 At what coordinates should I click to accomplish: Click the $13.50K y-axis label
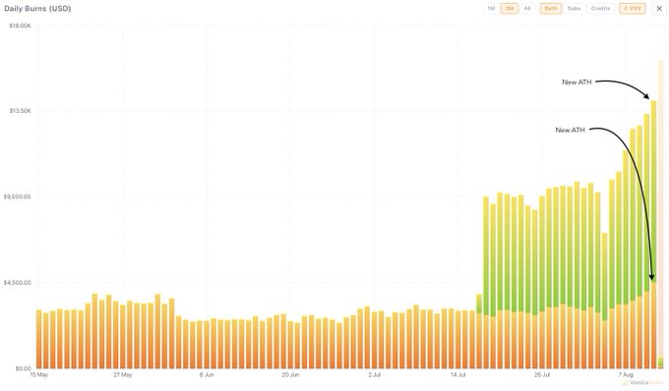coord(20,111)
